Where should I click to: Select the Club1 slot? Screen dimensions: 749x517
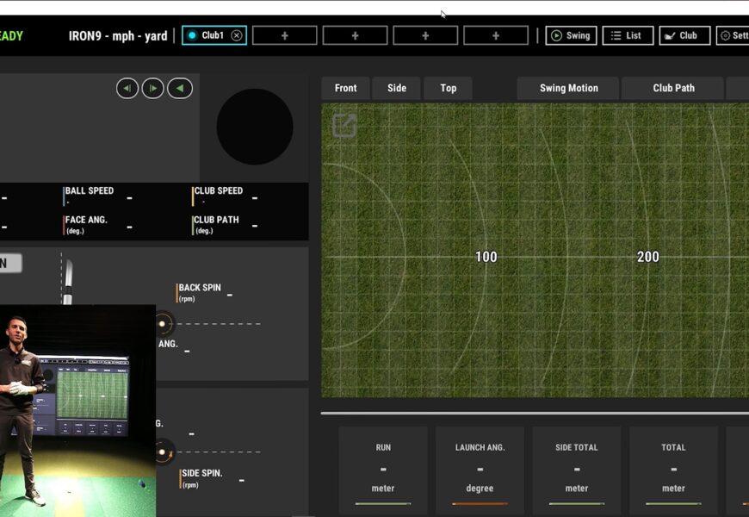coord(214,35)
